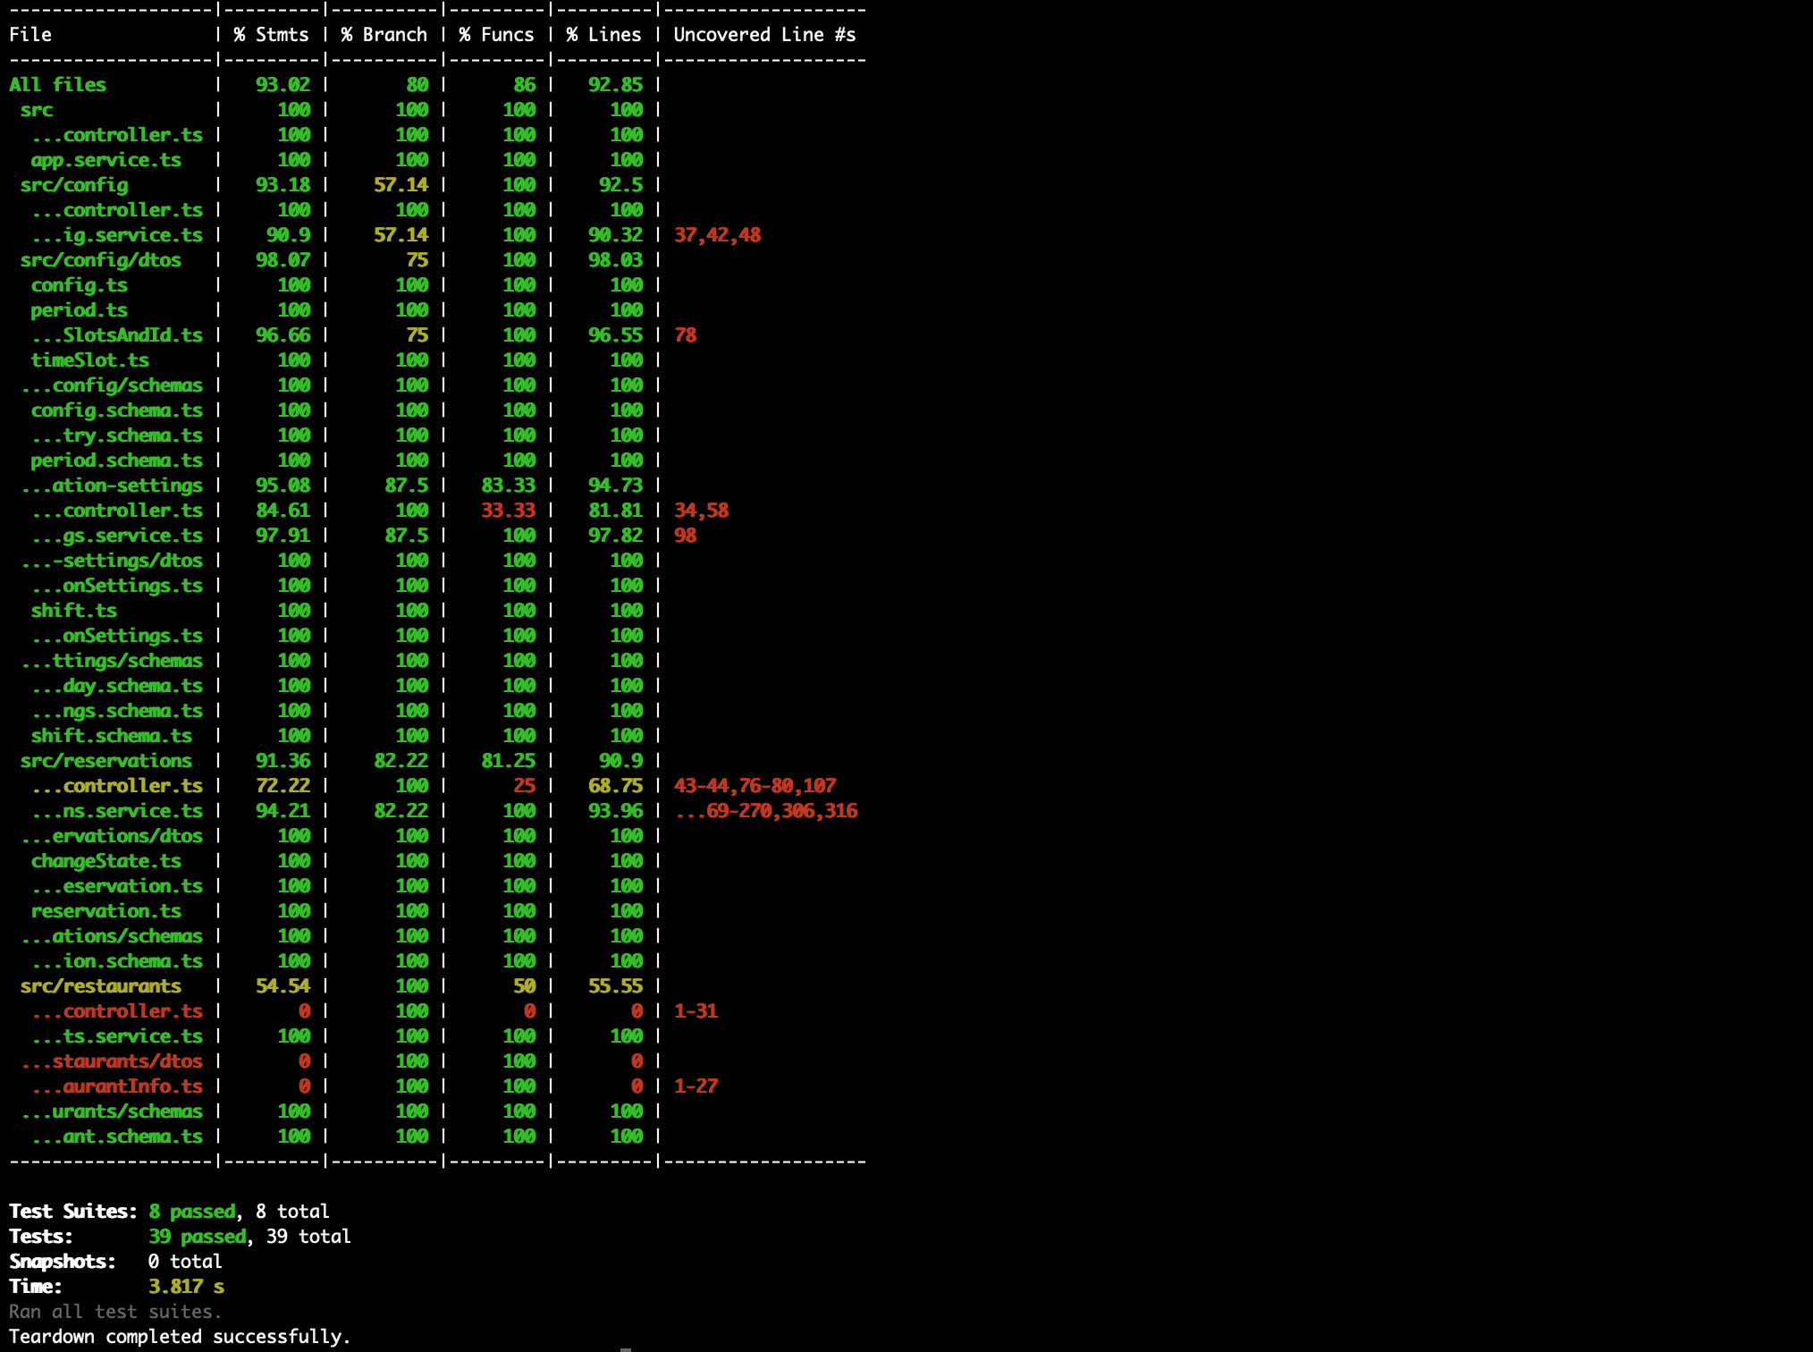Click uncovered lines '43-44,76-80,107' text
Image resolution: width=1813 pixels, height=1352 pixels.
755,786
